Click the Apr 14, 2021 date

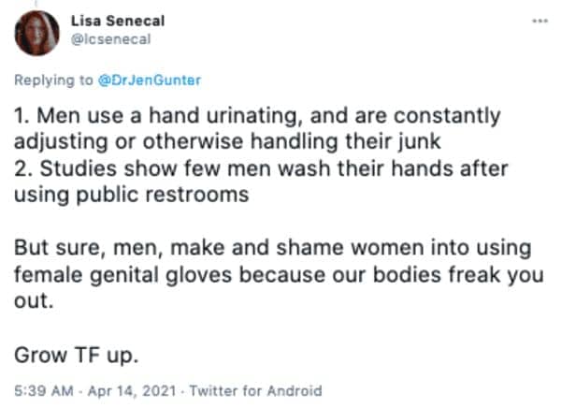click(132, 390)
